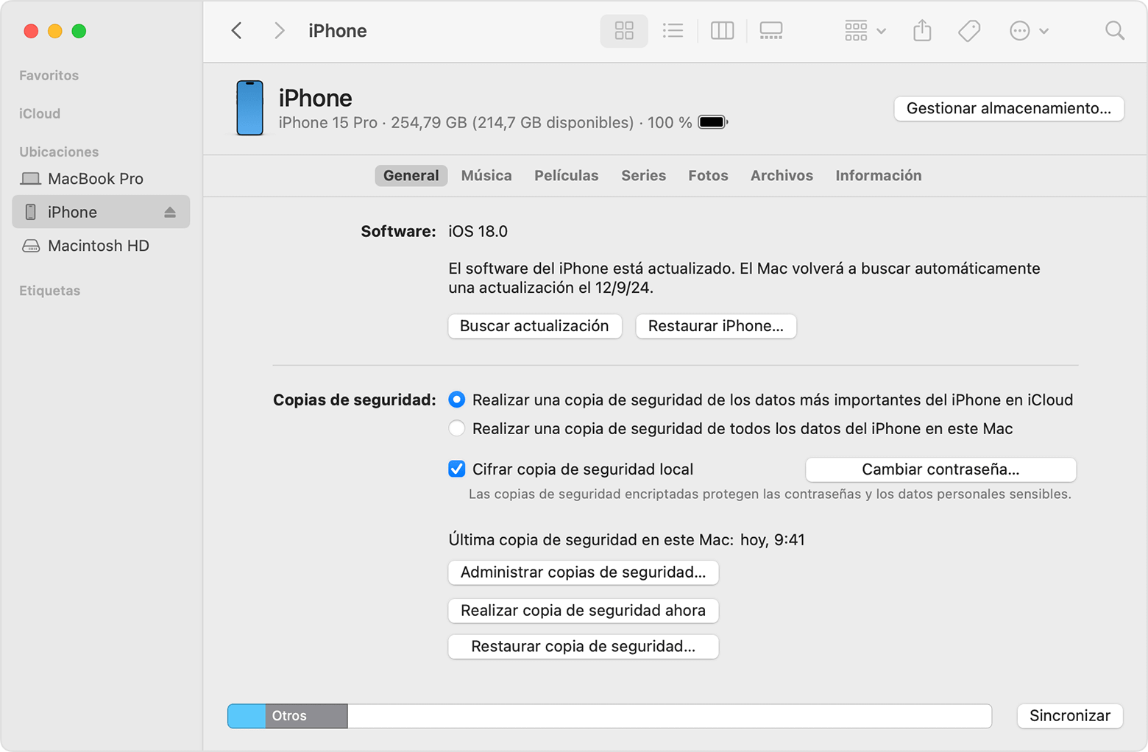Open the search magnifier icon

click(x=1114, y=31)
